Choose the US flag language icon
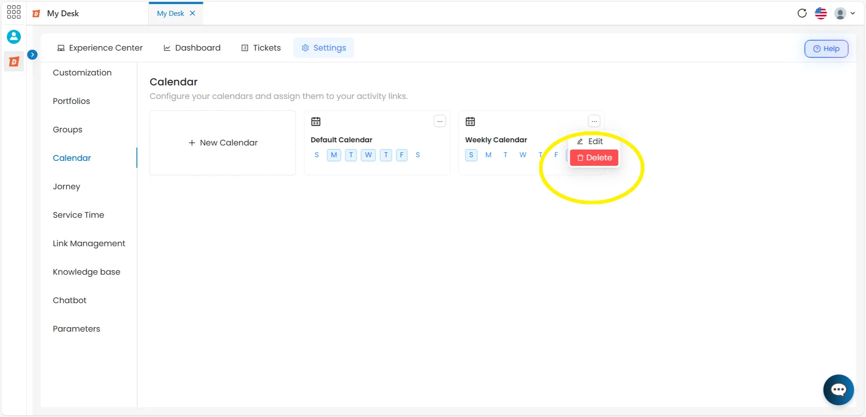 [x=821, y=13]
